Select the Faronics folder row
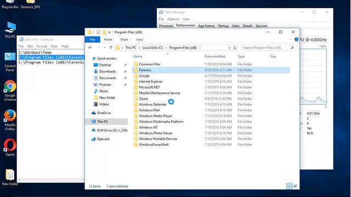351x197 pixels. point(211,70)
